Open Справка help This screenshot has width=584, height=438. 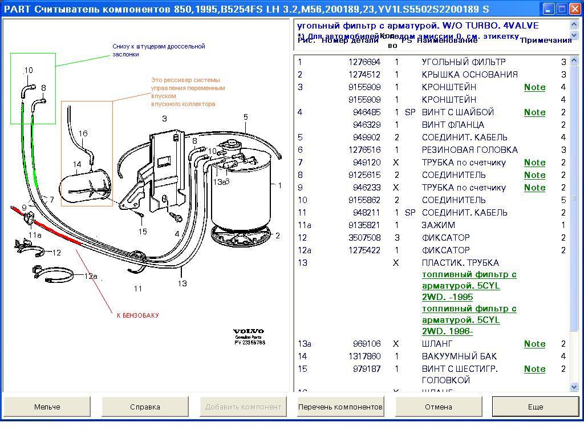(145, 407)
